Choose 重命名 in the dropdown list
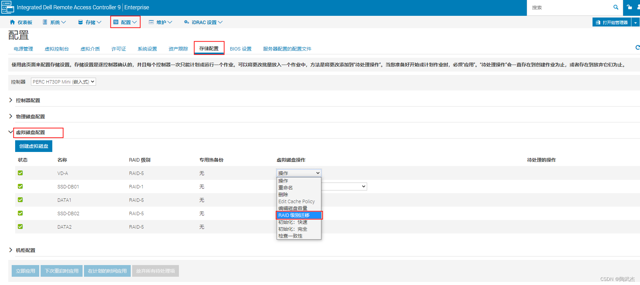640x285 pixels. click(x=299, y=188)
